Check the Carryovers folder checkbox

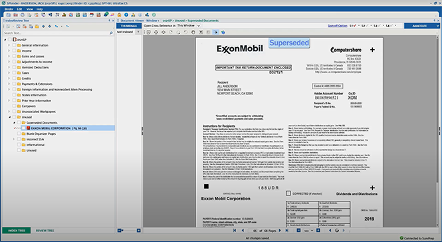coord(14,106)
